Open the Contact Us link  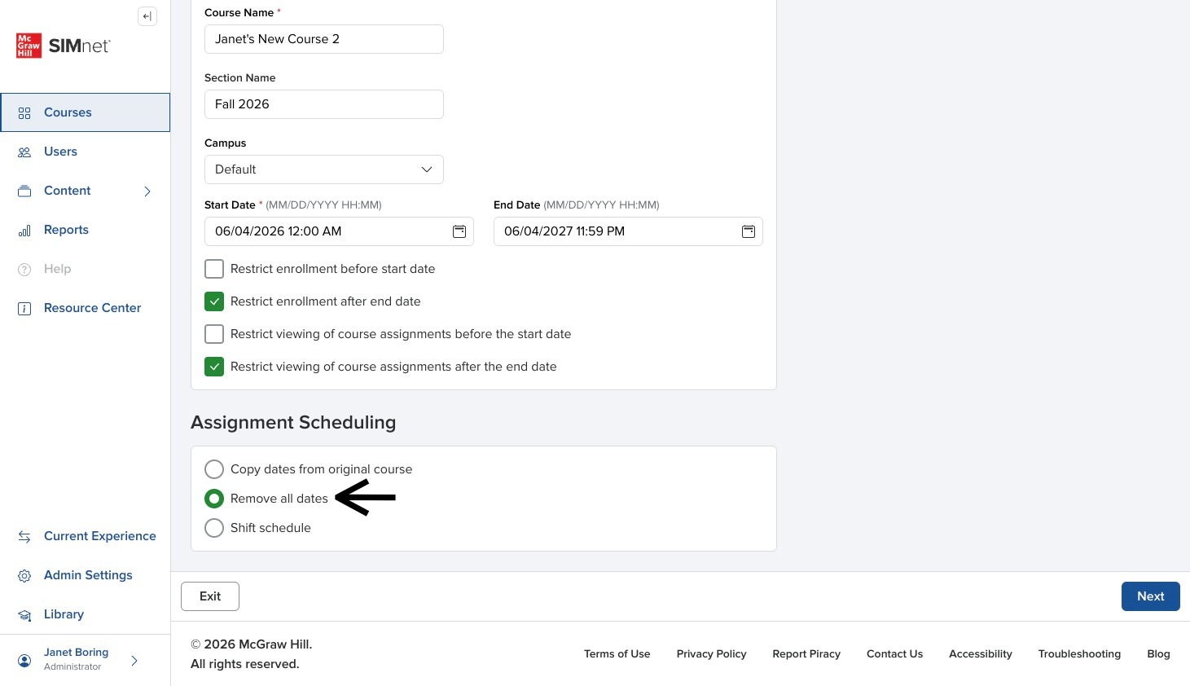tap(895, 653)
